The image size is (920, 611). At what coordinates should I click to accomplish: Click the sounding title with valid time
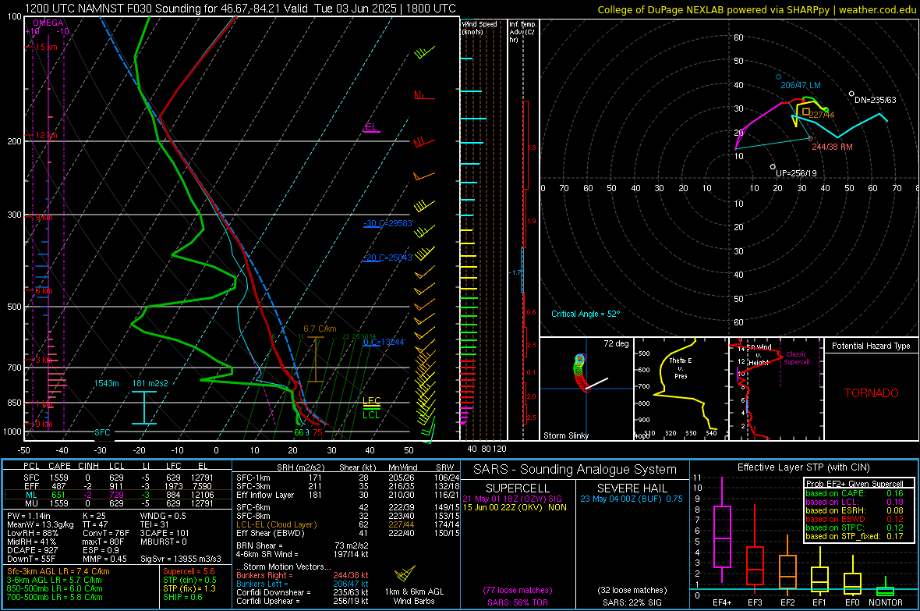tap(241, 9)
